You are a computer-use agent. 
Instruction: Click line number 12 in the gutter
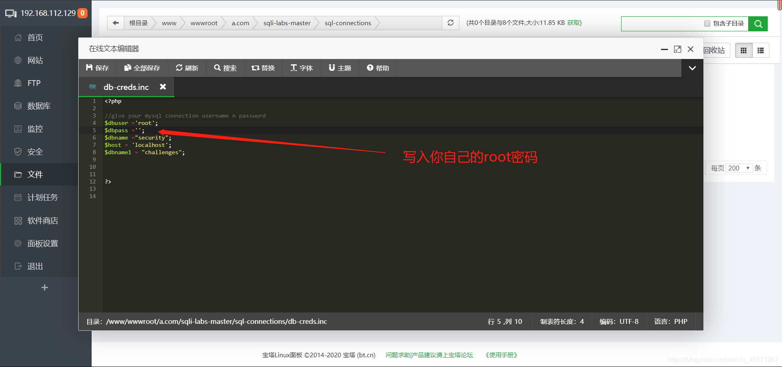click(92, 181)
